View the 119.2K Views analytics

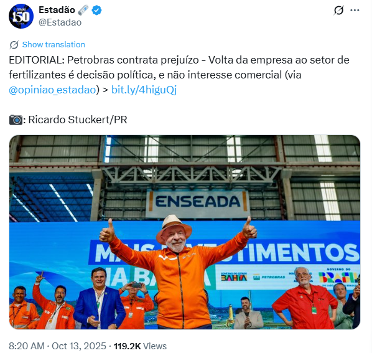tap(140, 346)
